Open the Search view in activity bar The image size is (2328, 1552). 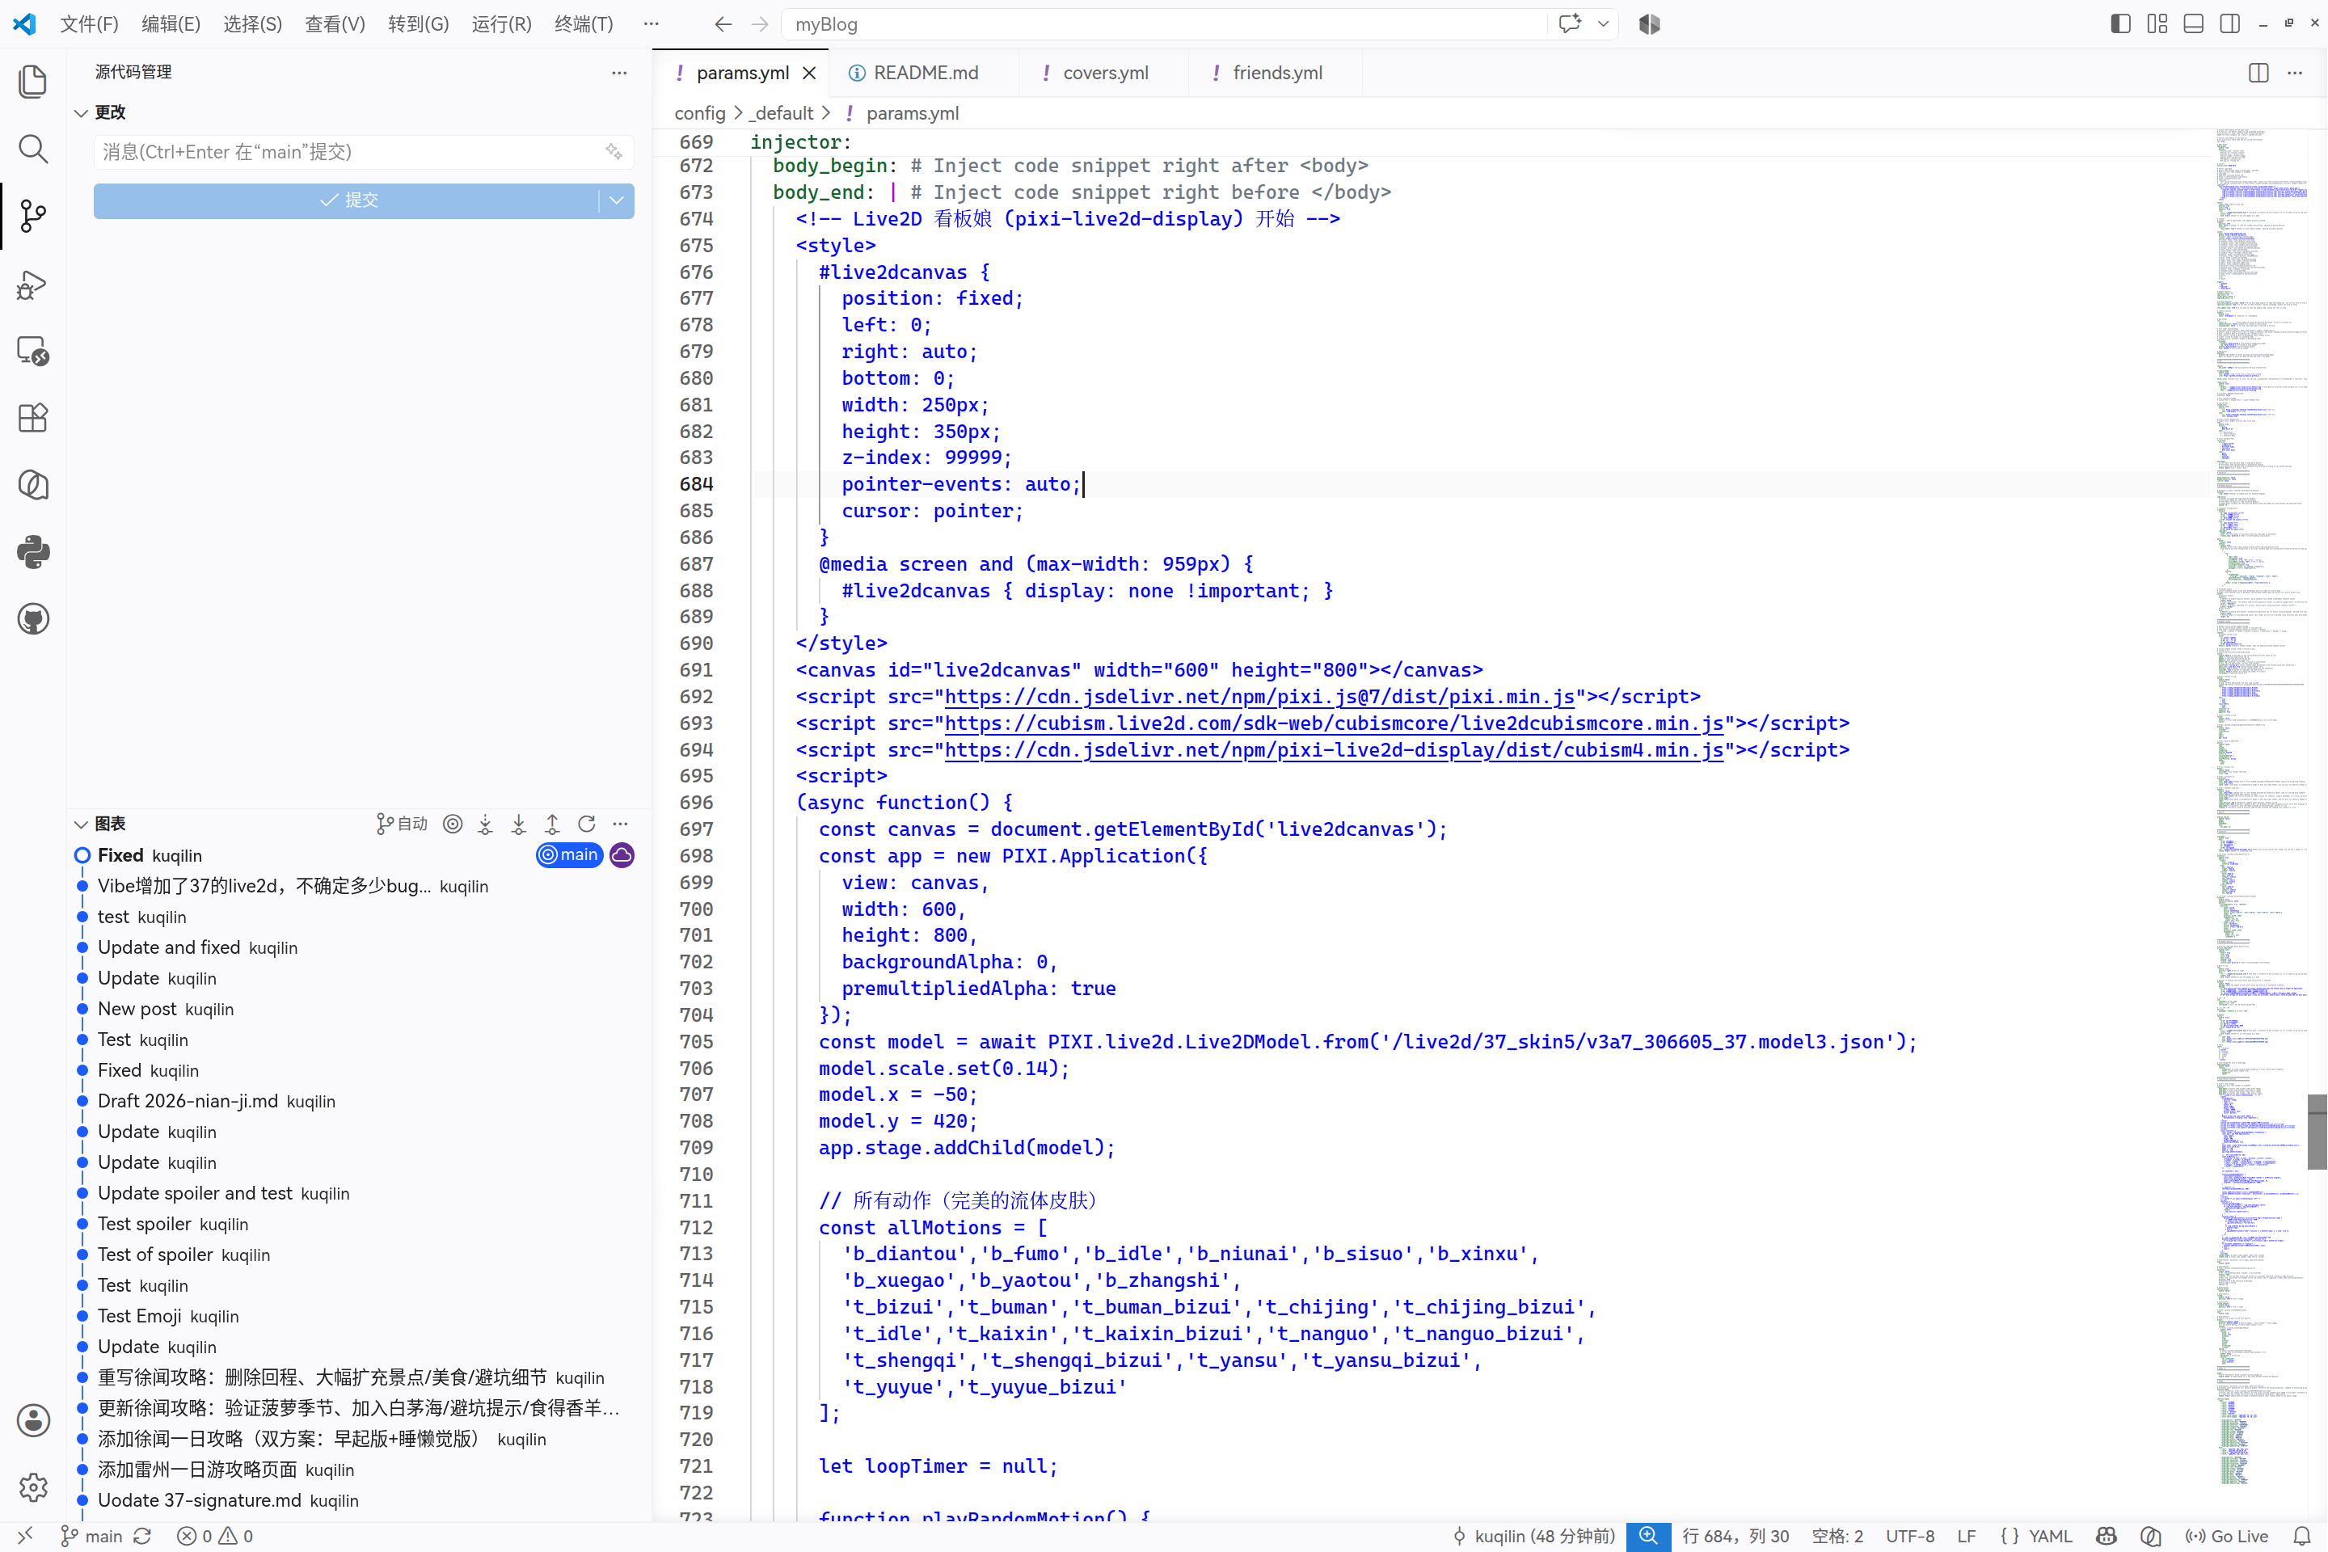click(32, 149)
